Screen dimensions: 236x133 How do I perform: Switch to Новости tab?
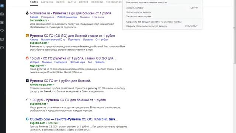pos(97,2)
